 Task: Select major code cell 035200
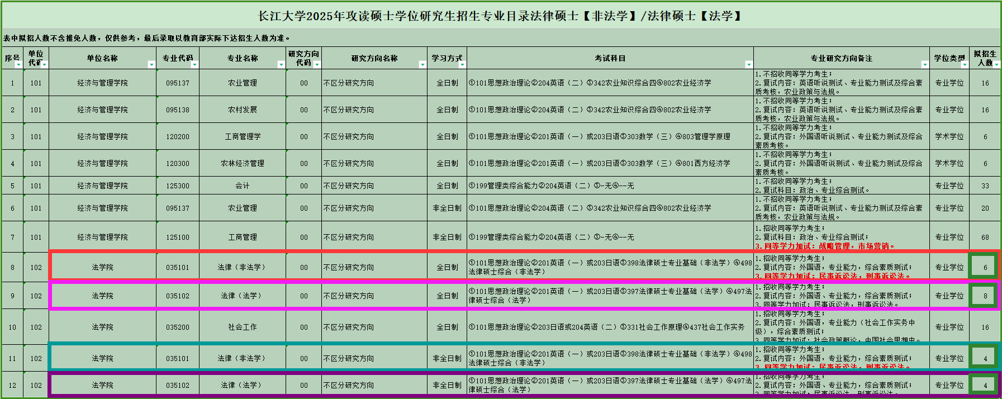[178, 327]
